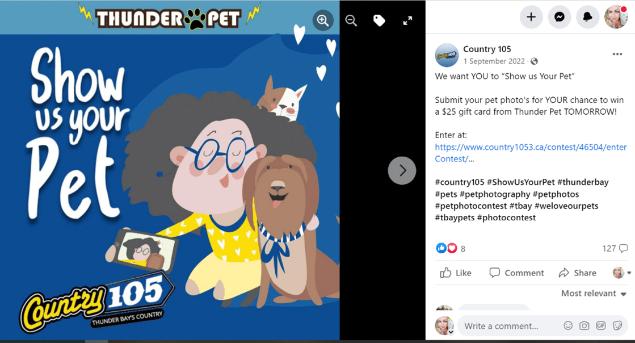Image resolution: width=635 pixels, height=343 pixels.
Task: Open the Create plus menu
Action: [531, 17]
